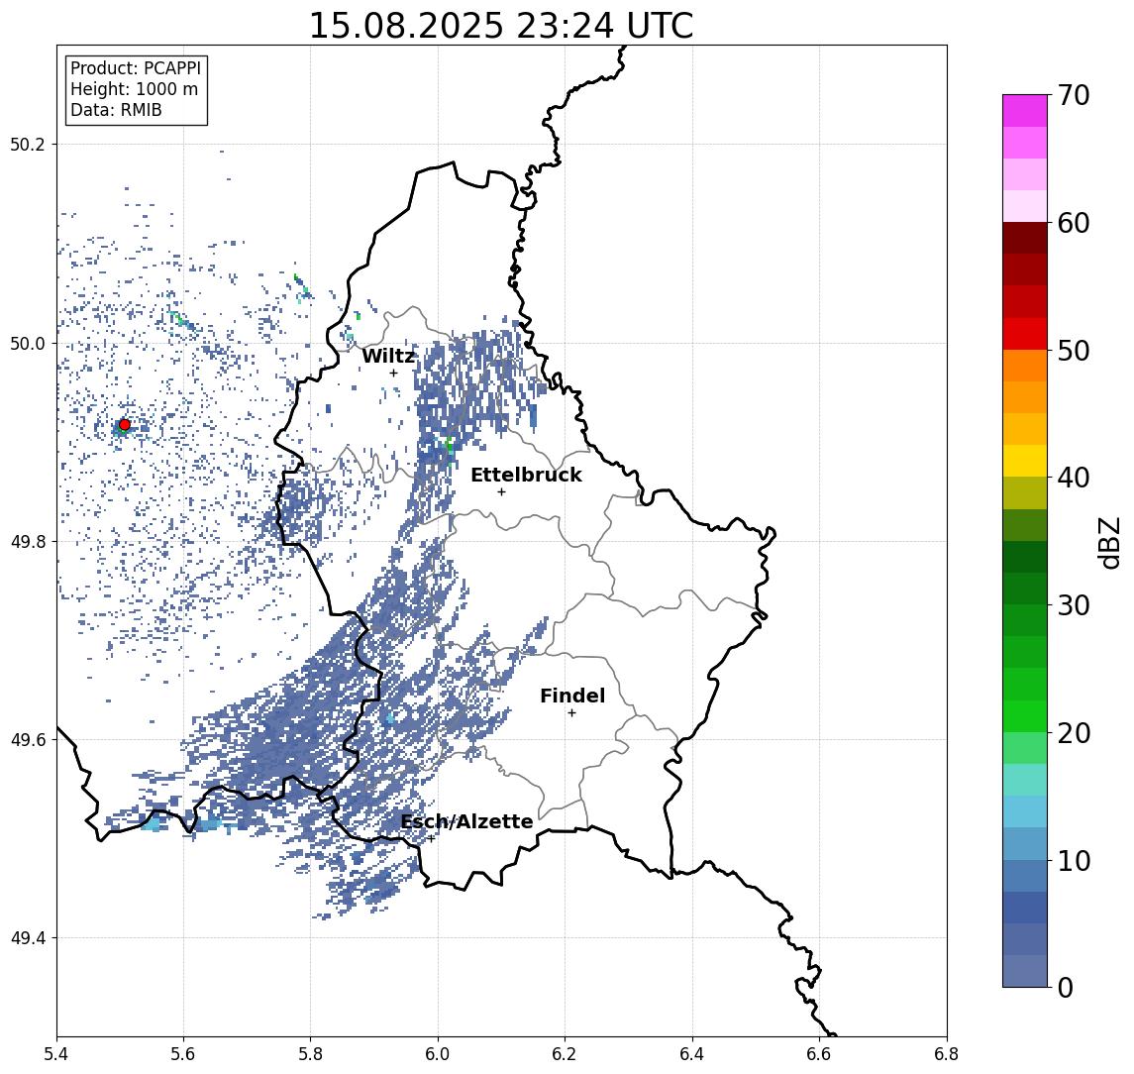Image resolution: width=1134 pixels, height=1074 pixels.
Task: Click the timestamp title 15.08.2025 23:24 UTC
Action: [x=501, y=26]
